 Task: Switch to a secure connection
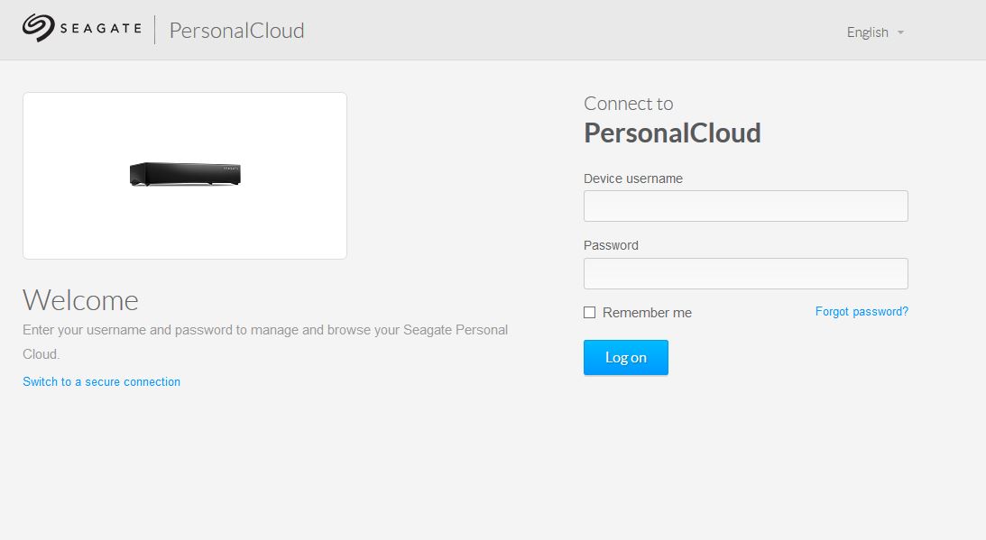[101, 381]
